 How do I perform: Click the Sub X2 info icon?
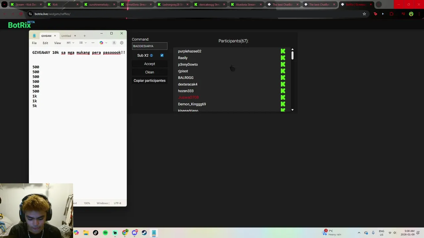click(151, 56)
